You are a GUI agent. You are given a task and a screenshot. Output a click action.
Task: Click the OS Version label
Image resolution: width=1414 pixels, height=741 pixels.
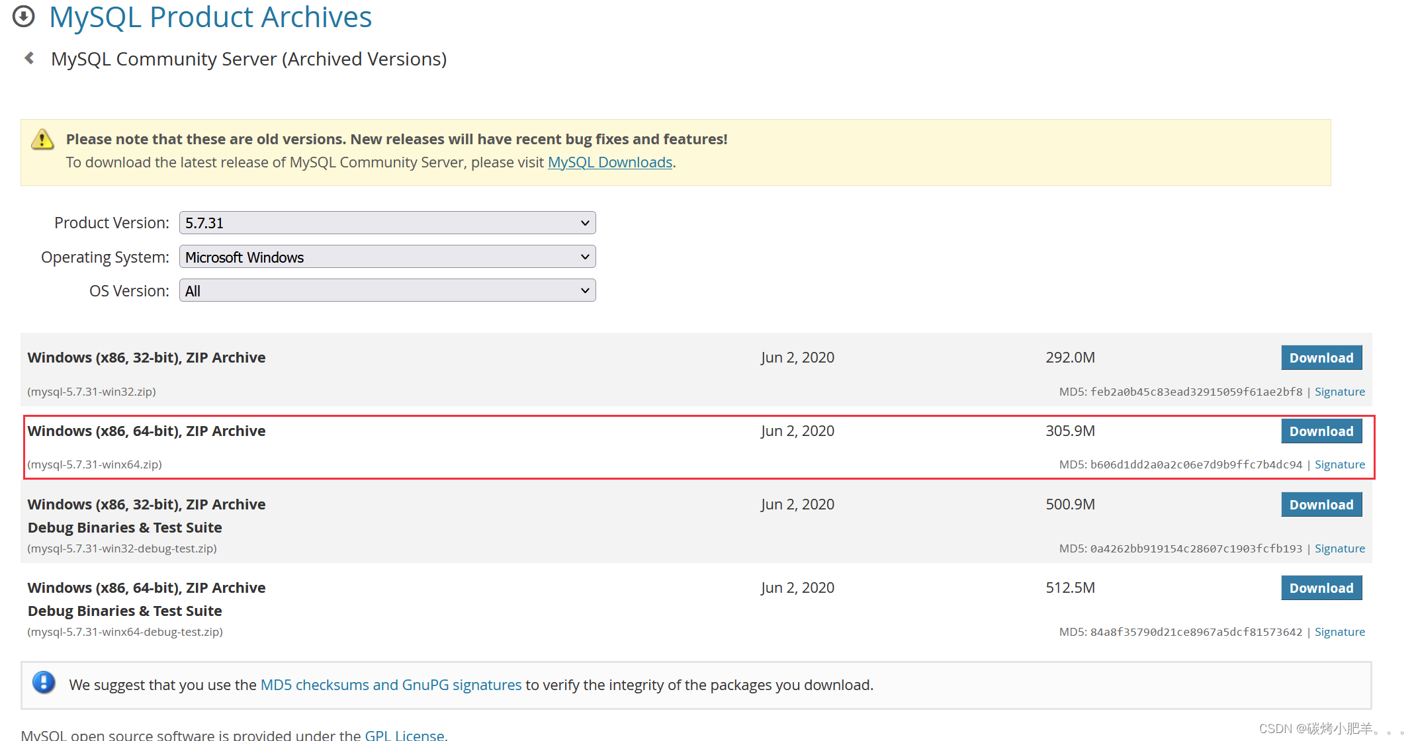click(129, 291)
